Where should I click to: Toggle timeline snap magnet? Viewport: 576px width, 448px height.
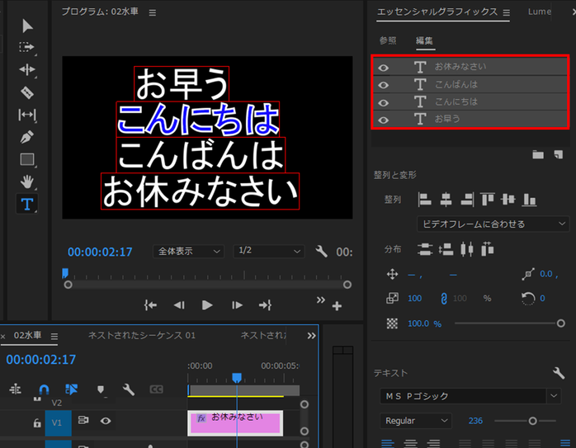pos(44,389)
